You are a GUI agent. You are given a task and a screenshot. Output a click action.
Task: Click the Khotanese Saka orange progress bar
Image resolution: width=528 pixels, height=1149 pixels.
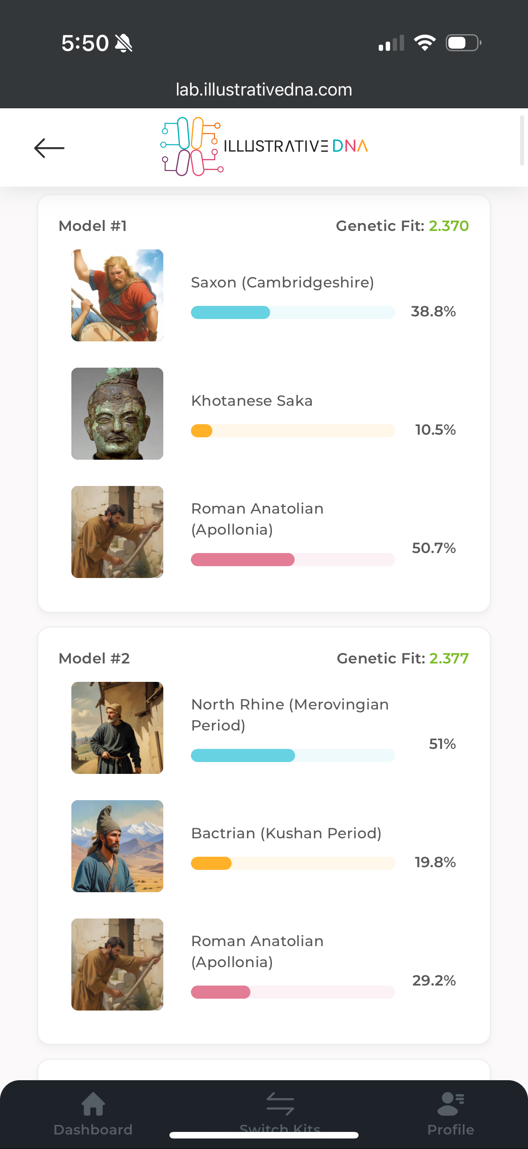click(293, 431)
